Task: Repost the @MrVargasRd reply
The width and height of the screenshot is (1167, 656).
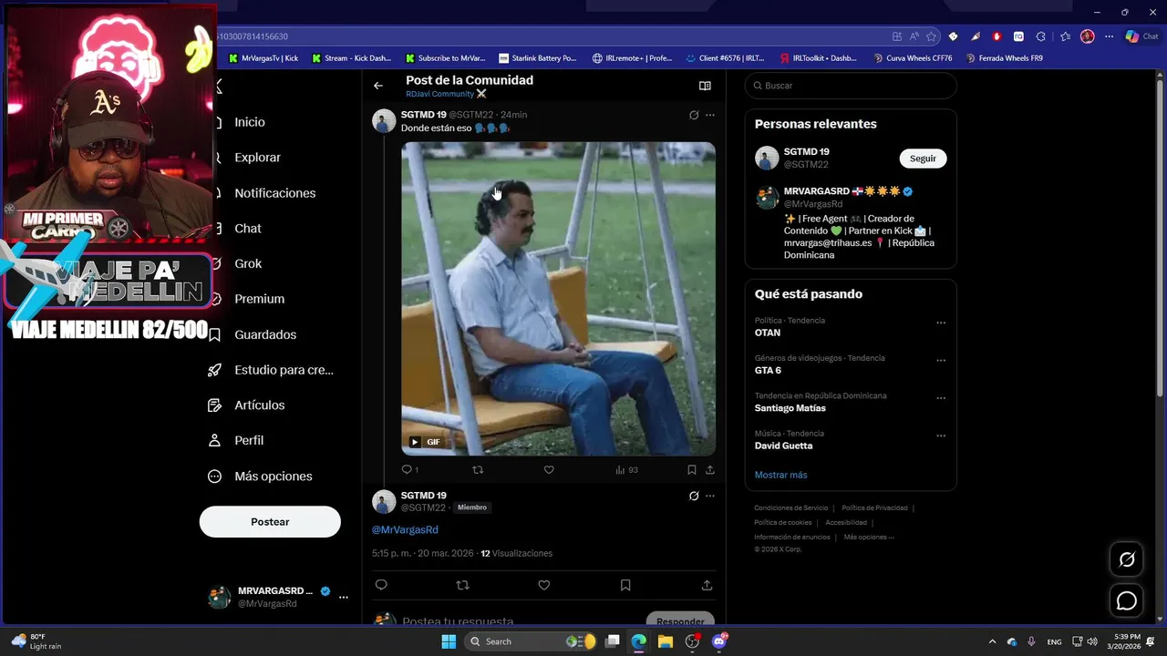Action: [x=462, y=585]
